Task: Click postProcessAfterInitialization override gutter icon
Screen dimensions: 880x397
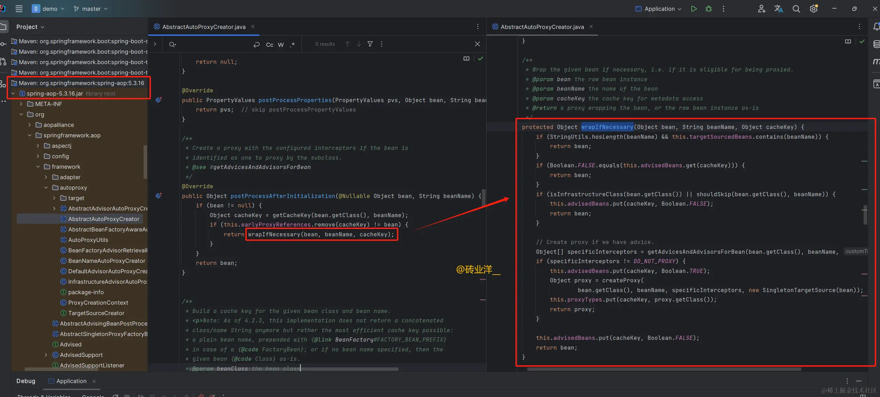Action: 159,196
